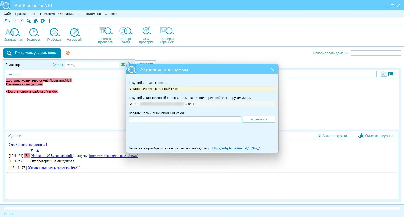Open Проверка картинок tool
This screenshot has width=404, height=217.
pyautogui.click(x=167, y=35)
